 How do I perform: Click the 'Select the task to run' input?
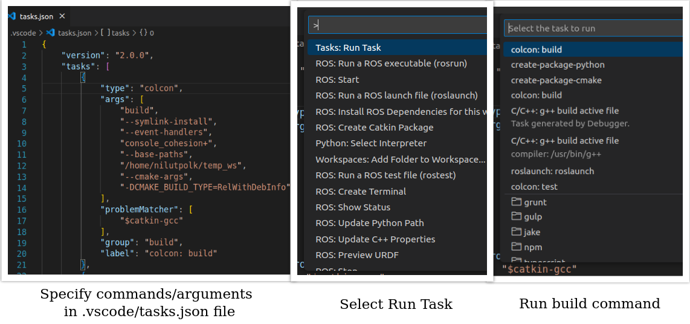tap(593, 28)
